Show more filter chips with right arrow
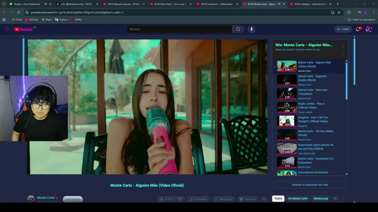 343,199
